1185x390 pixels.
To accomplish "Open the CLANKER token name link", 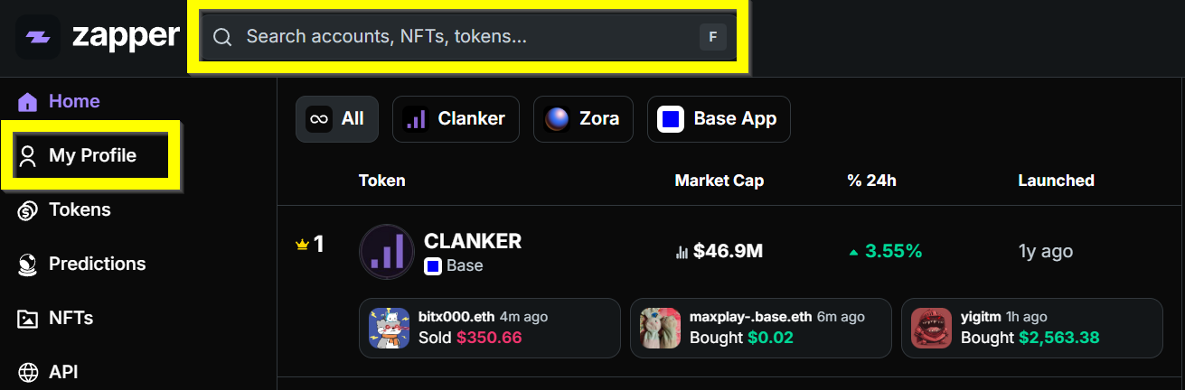I will pos(473,241).
